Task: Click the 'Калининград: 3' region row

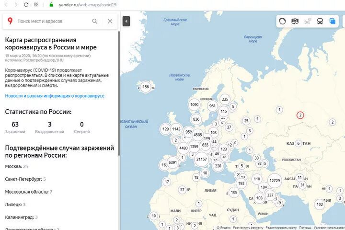Action: (x=22, y=217)
